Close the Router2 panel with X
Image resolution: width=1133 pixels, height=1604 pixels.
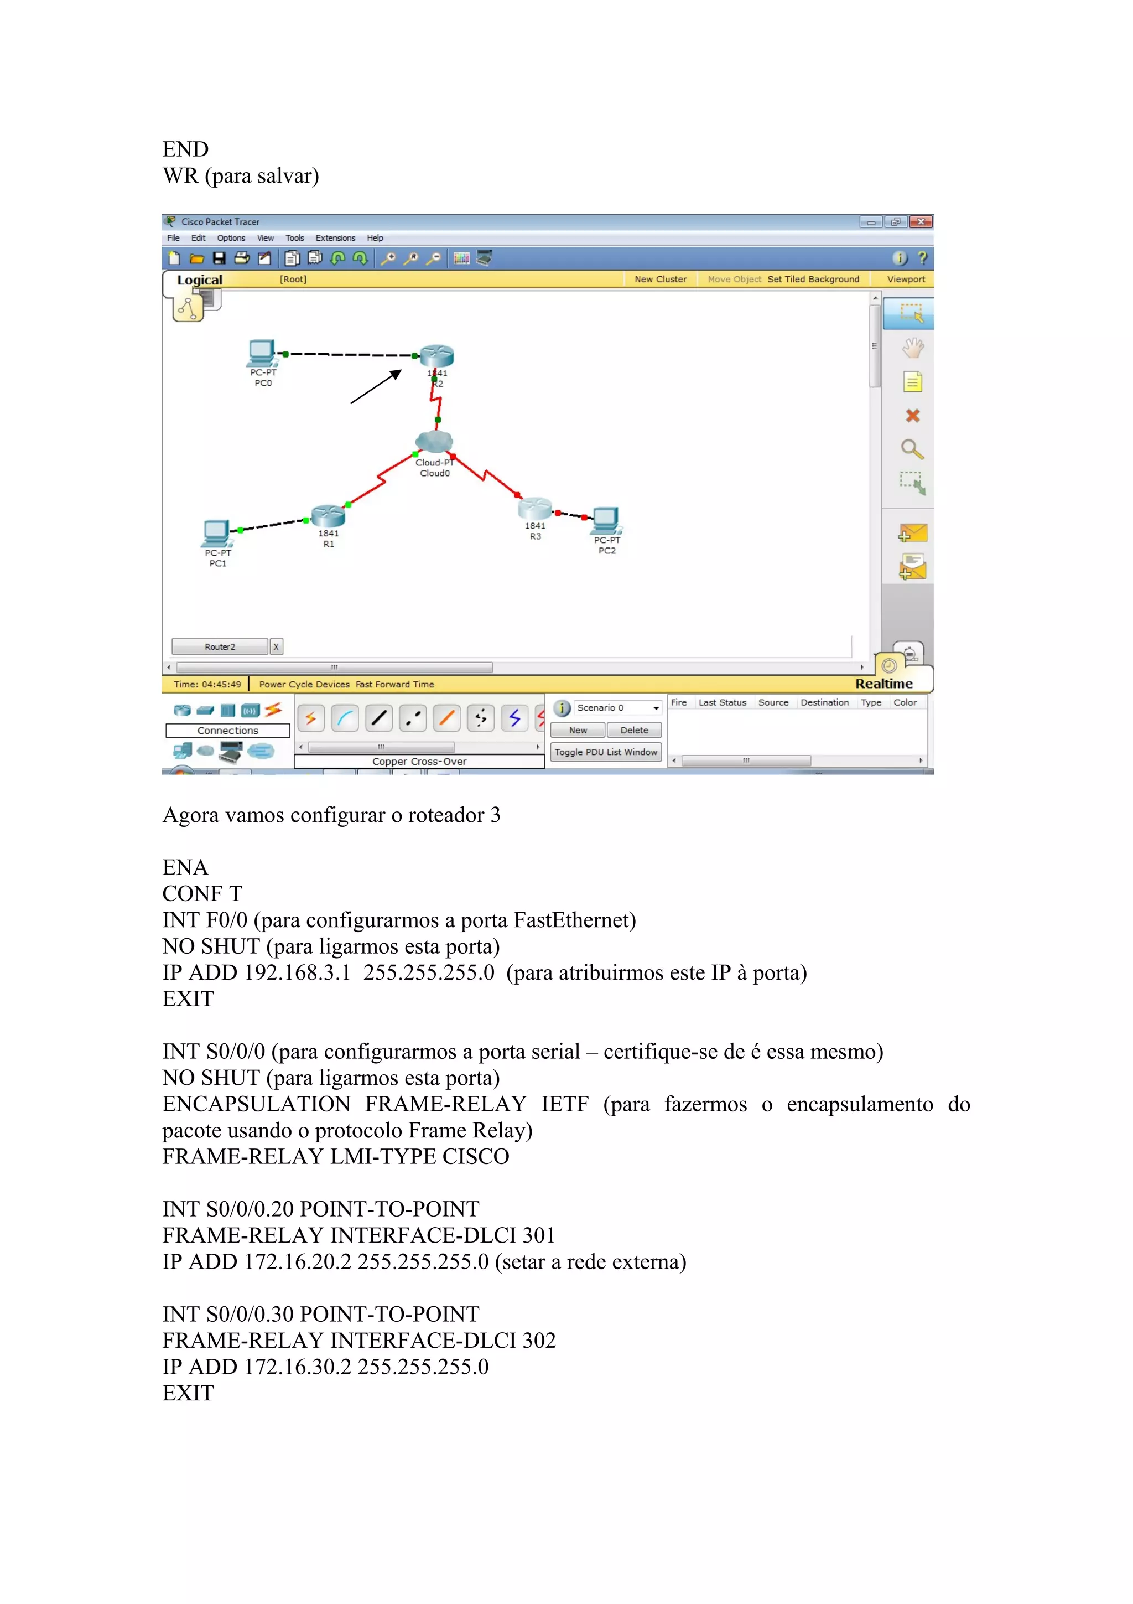276,647
